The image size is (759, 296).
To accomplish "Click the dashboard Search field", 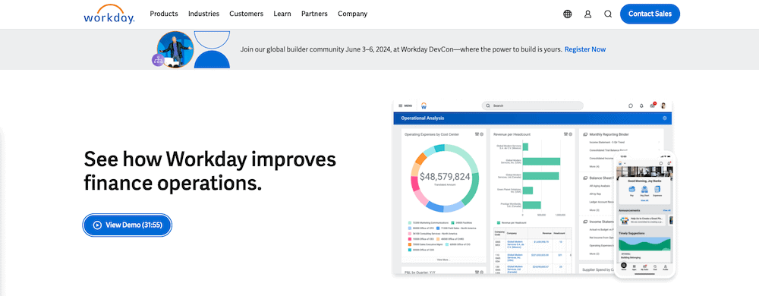I will pos(533,105).
